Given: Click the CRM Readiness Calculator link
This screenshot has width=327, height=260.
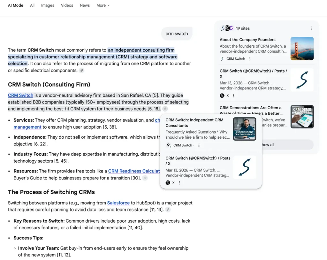Looking at the screenshot, I should [x=133, y=171].
